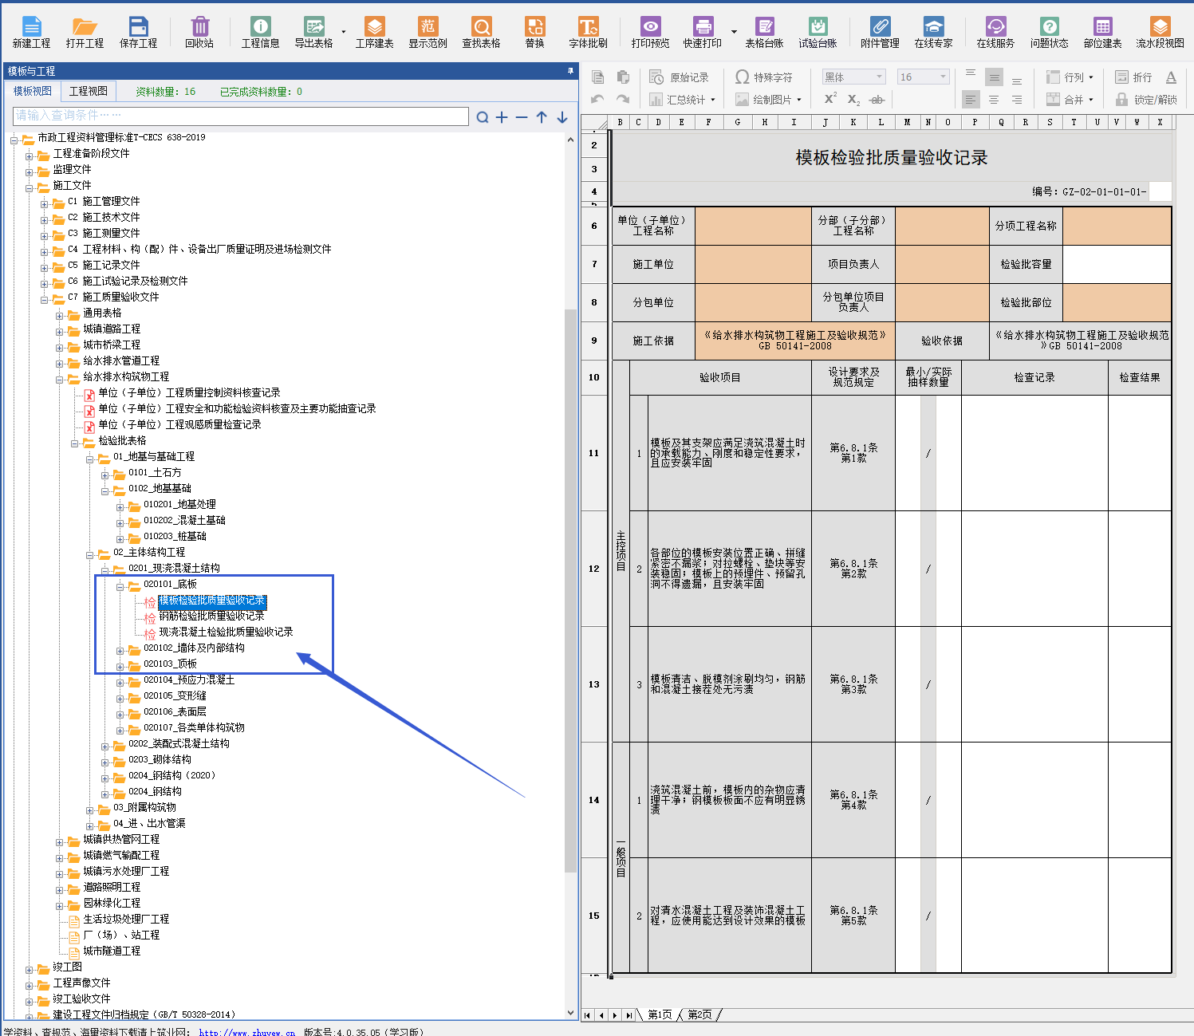
Task: Expand the 020102_墙体及内部结构 node
Action: [x=120, y=650]
